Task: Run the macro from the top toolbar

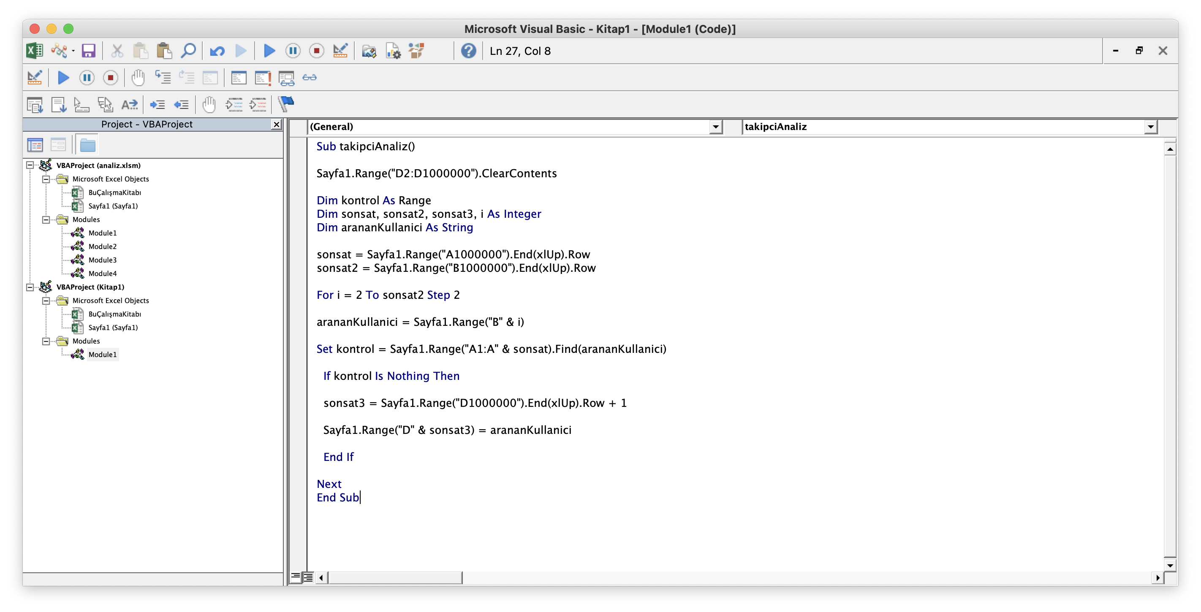Action: point(269,51)
